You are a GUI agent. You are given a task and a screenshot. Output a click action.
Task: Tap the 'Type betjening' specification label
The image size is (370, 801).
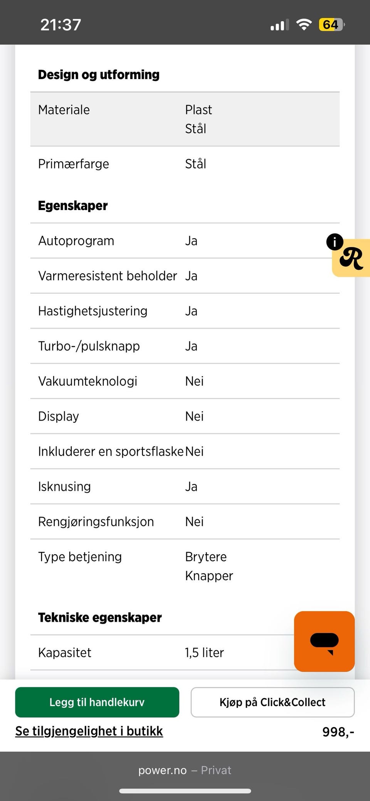[80, 557]
